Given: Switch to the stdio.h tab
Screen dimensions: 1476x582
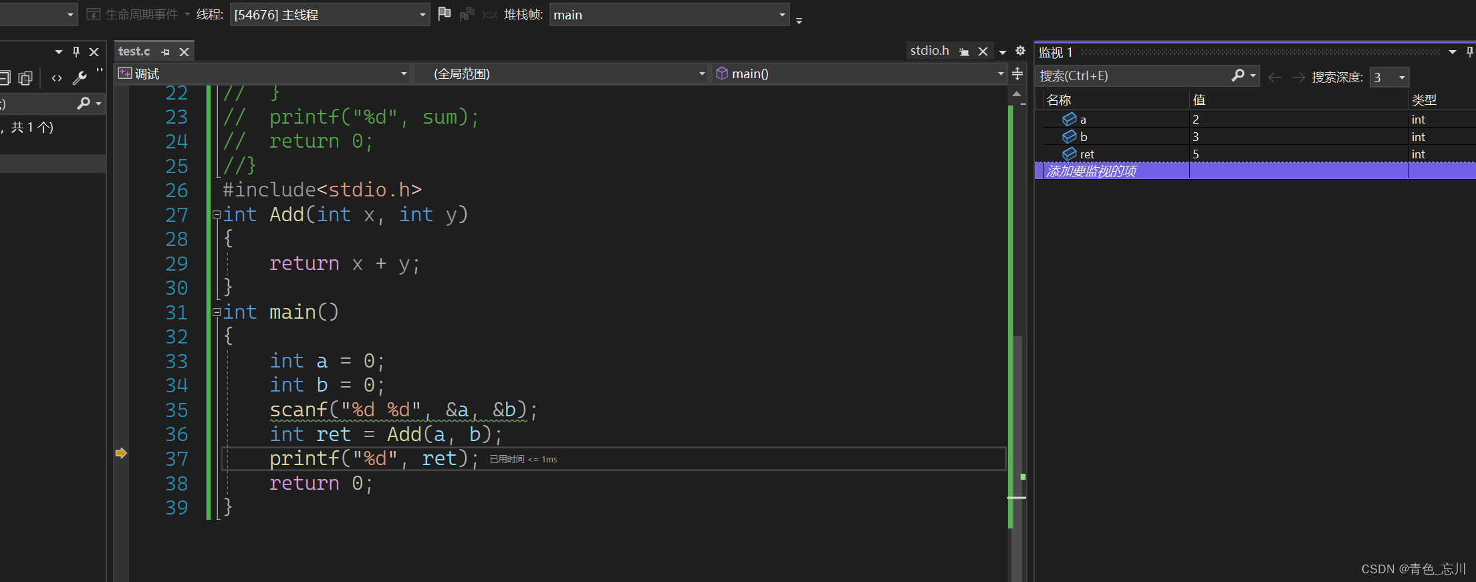Looking at the screenshot, I should point(929,51).
